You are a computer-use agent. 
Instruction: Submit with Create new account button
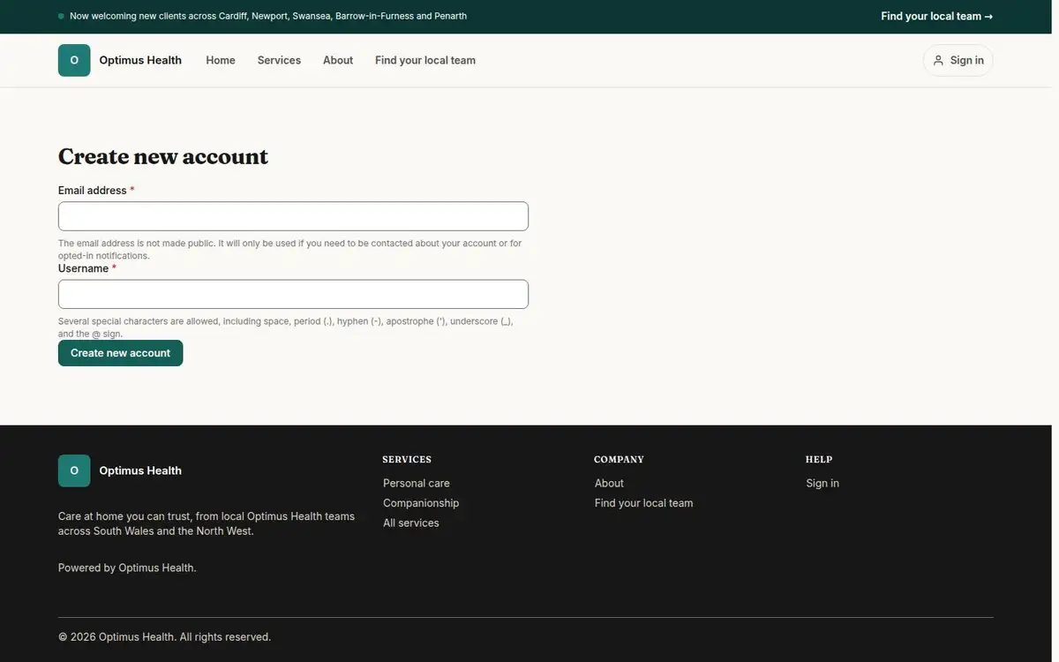point(120,353)
